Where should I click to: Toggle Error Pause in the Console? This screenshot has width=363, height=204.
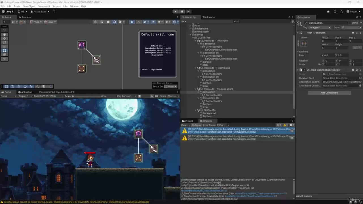[x=209, y=125]
